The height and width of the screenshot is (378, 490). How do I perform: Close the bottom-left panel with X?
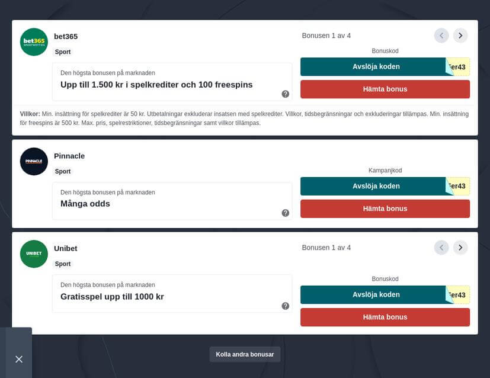click(19, 359)
